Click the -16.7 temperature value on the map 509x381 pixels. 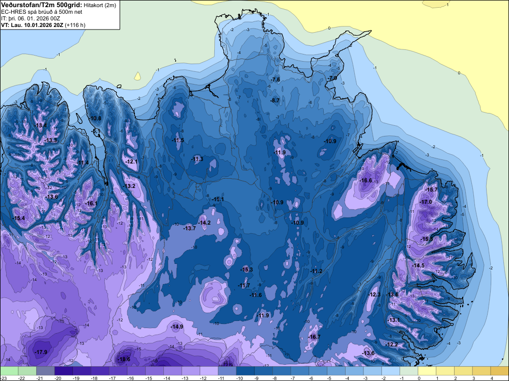314,337
